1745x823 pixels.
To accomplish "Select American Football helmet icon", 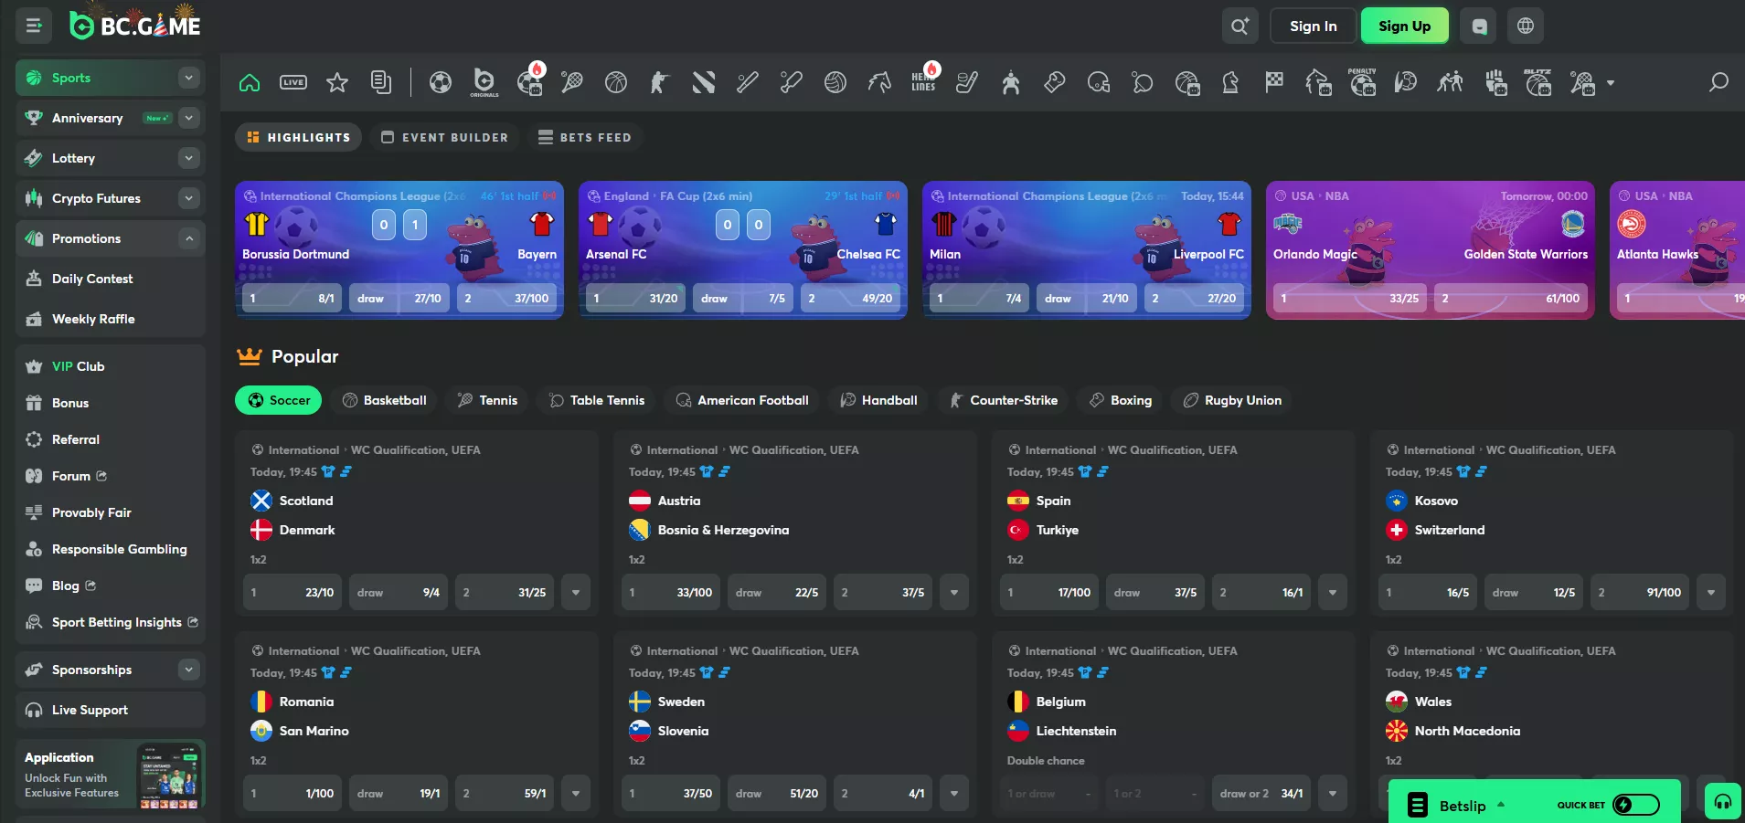I will tap(1099, 82).
